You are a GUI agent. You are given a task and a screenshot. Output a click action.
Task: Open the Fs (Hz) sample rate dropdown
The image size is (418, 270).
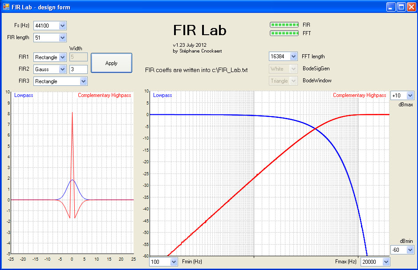(62, 25)
